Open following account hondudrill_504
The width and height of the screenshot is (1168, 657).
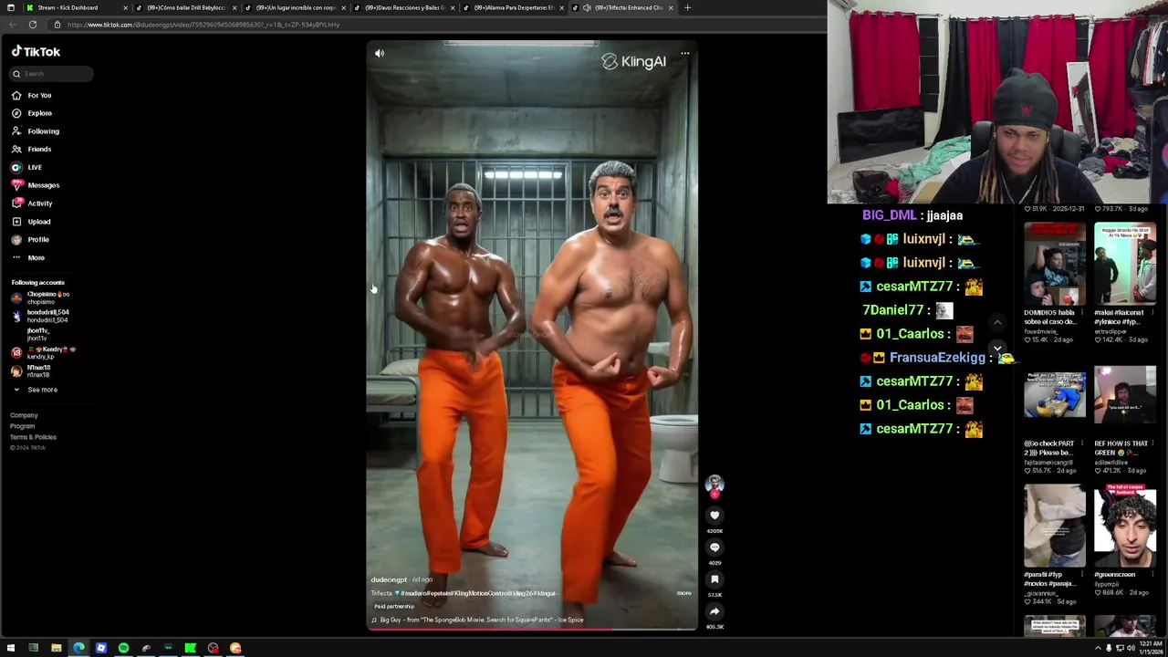click(41, 316)
